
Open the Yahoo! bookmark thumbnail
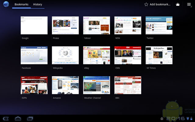97,25
